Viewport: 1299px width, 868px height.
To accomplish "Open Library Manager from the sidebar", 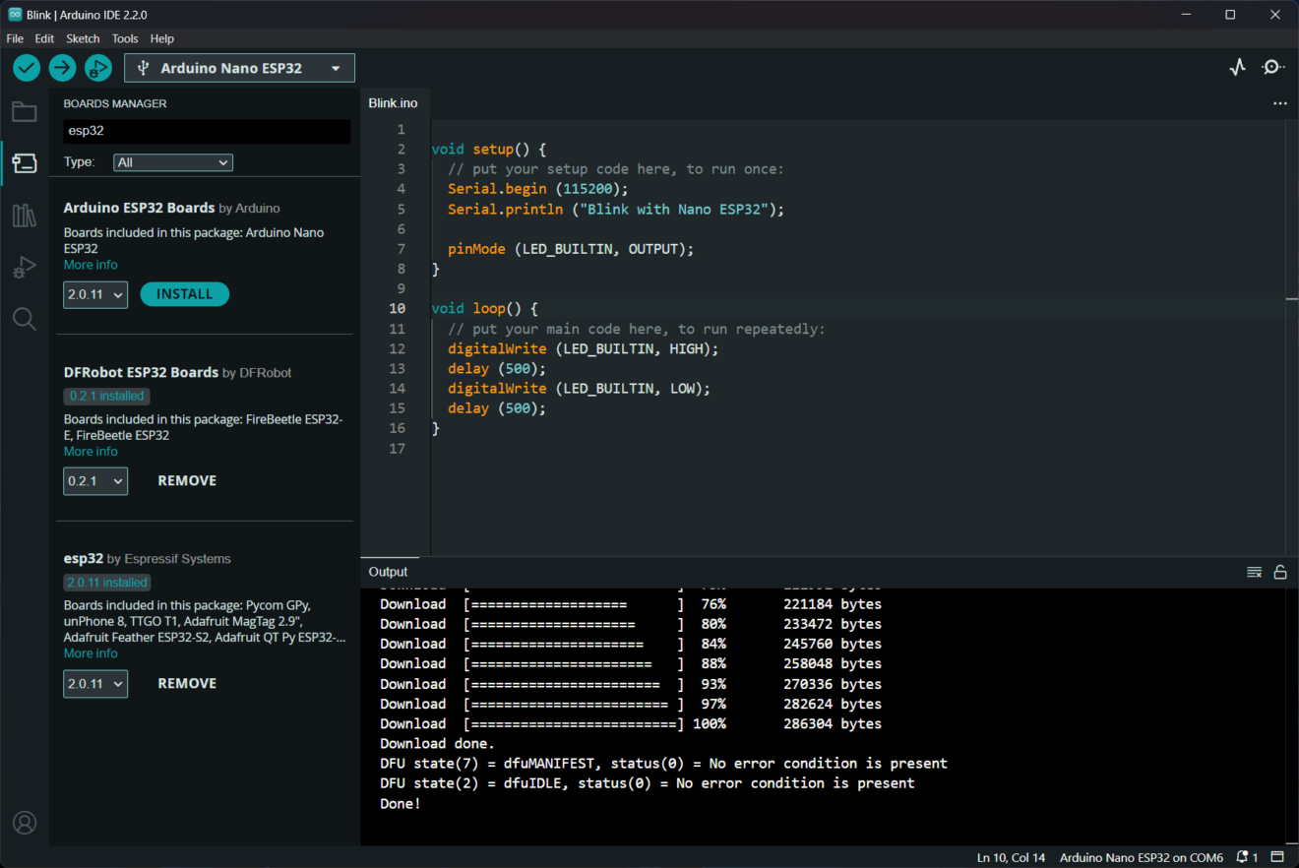I will click(x=25, y=216).
